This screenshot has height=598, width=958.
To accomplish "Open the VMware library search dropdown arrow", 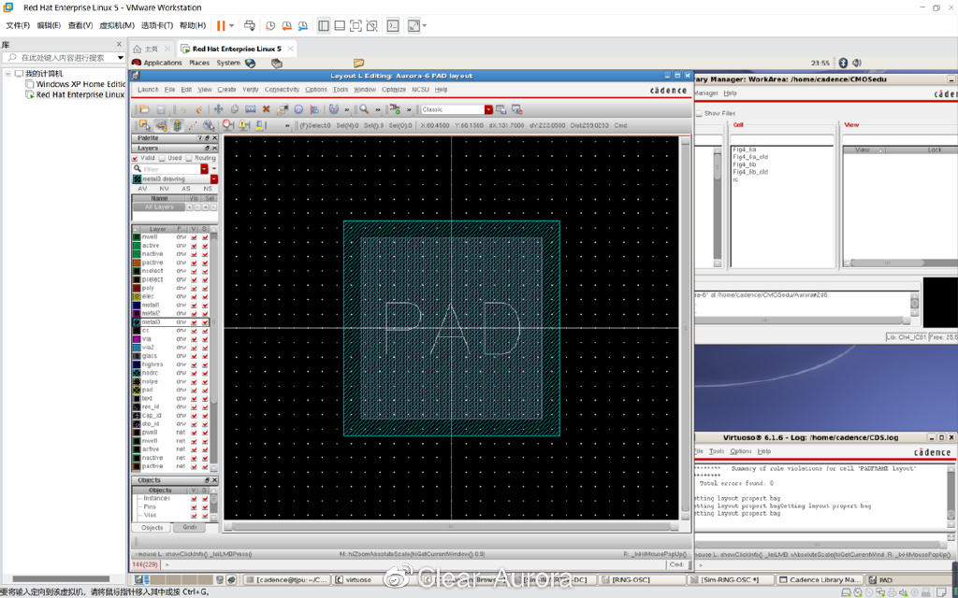I will click(x=121, y=57).
